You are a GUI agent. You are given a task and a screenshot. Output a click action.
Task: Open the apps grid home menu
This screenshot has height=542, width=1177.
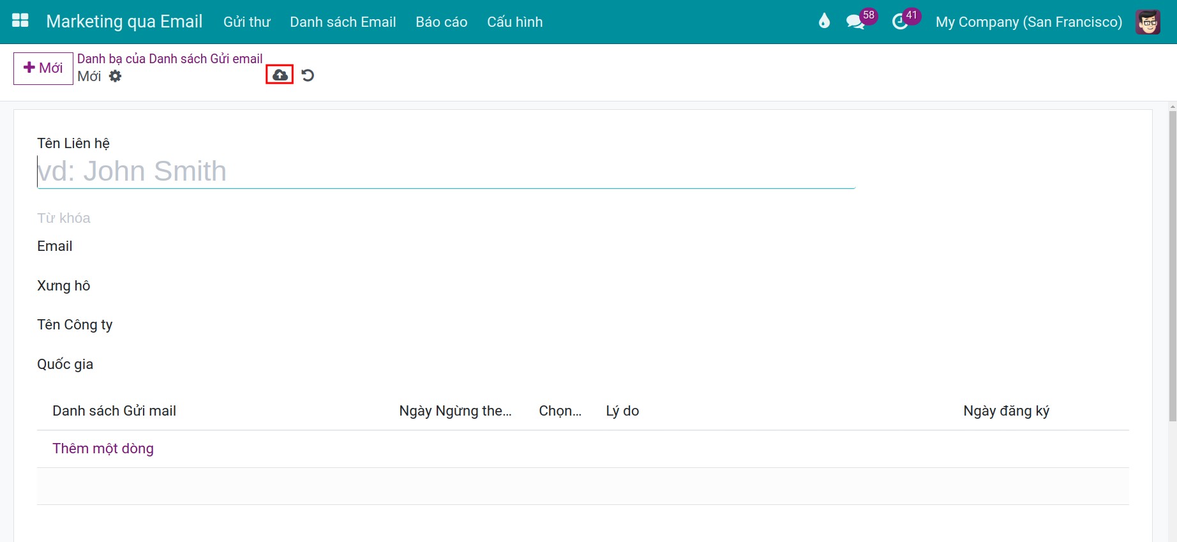20,21
